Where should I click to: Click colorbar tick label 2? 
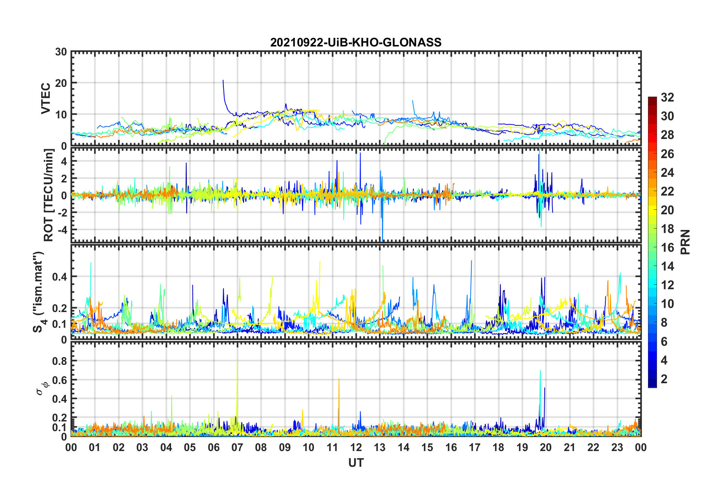[664, 379]
